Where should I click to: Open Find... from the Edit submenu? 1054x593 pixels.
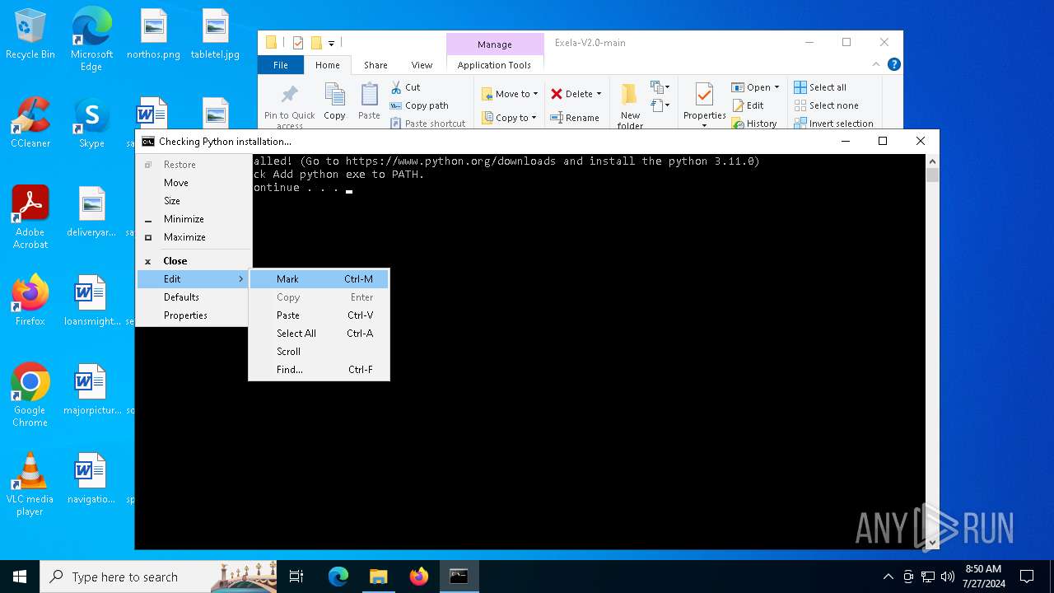coord(319,370)
